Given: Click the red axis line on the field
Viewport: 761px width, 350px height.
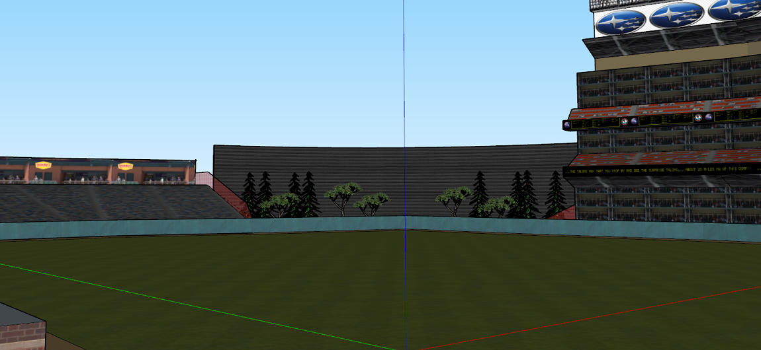Looking at the screenshot, I should 596,317.
